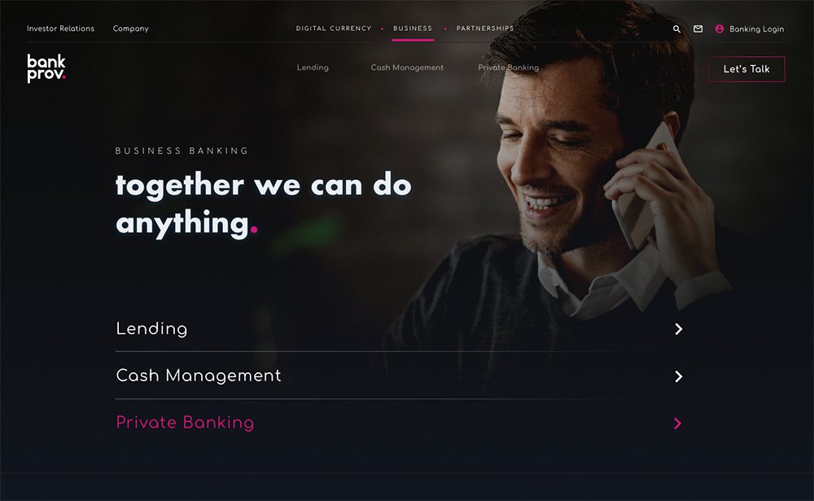The width and height of the screenshot is (814, 501).
Task: Open Investor Relations link
Action: [61, 29]
